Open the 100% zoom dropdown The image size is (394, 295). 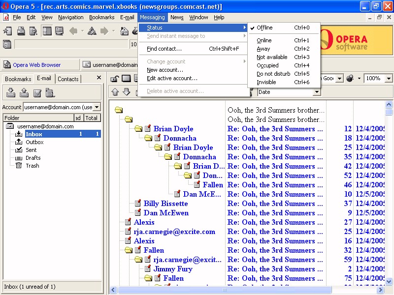click(389, 79)
